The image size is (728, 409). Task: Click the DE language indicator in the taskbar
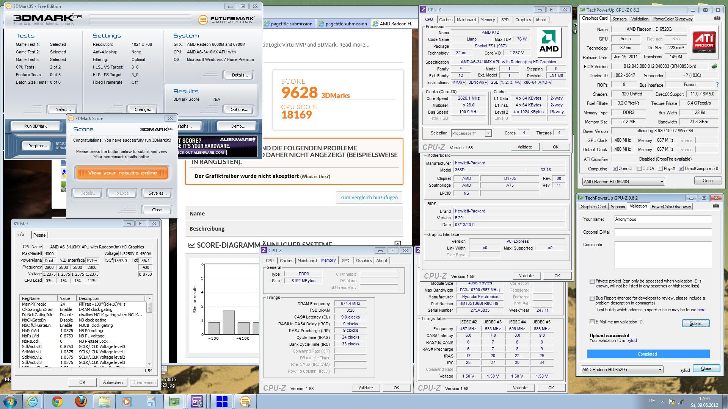click(652, 401)
